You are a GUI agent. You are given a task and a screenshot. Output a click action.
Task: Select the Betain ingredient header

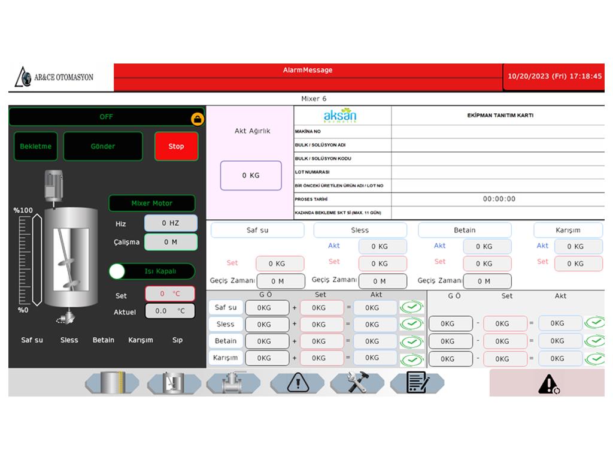(x=465, y=230)
